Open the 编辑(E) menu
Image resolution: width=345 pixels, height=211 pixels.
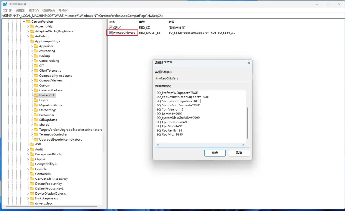(x=20, y=10)
